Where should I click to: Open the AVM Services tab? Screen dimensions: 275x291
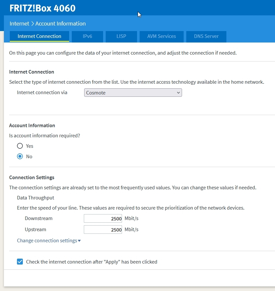(x=161, y=36)
